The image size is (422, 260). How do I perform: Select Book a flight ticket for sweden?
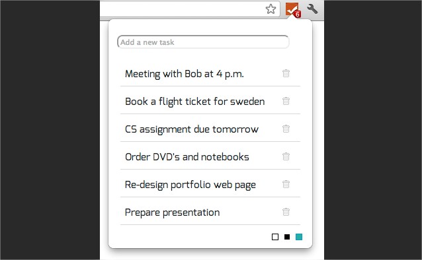point(195,102)
